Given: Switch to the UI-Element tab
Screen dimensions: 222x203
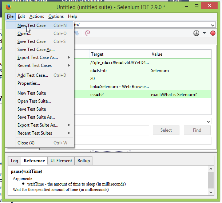Looking at the screenshot, I should 61,161.
